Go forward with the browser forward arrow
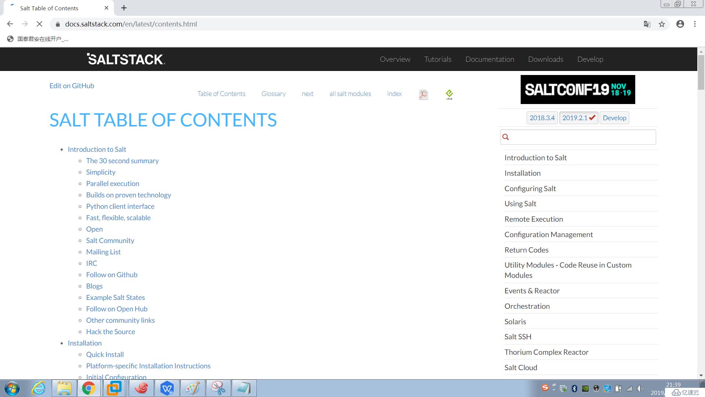The height and width of the screenshot is (397, 705). pos(25,24)
